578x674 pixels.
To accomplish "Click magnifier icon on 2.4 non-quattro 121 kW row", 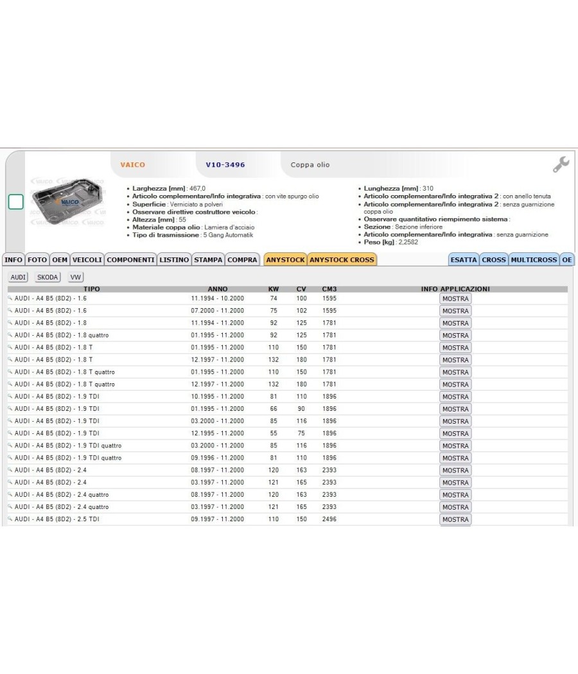I will 10,482.
